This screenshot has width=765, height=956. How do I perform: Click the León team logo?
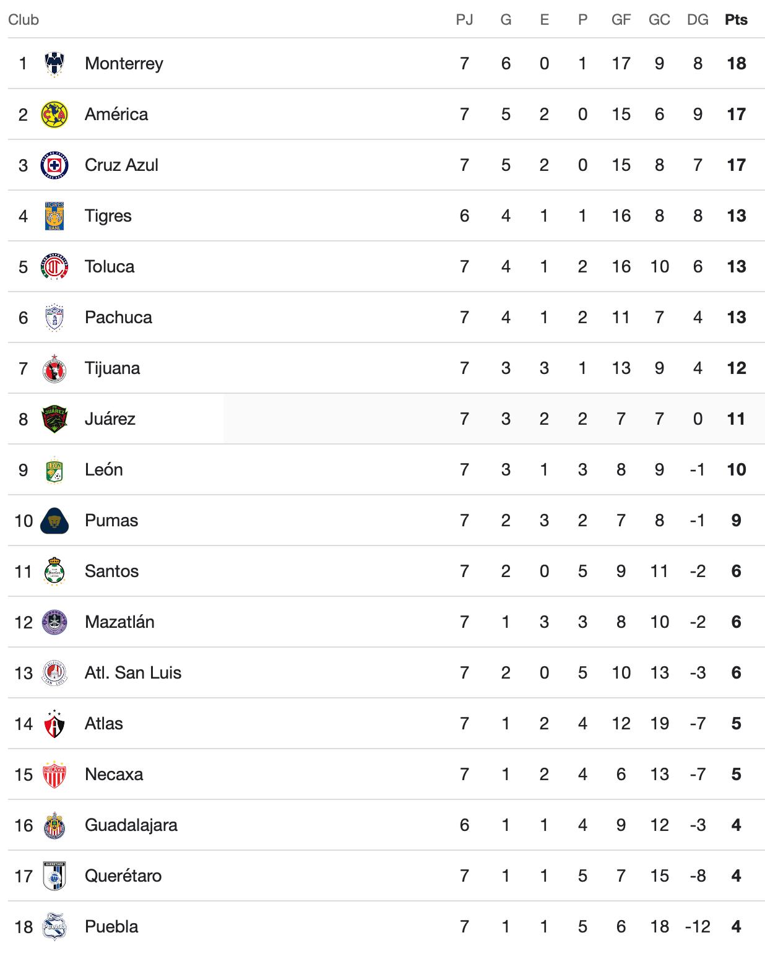[54, 470]
